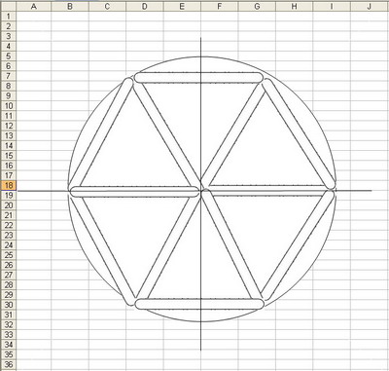Select row 1 header
The height and width of the screenshot is (371, 389).
(8, 17)
